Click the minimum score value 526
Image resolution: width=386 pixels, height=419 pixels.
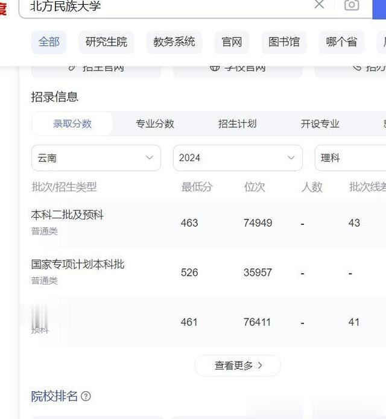[x=189, y=273]
